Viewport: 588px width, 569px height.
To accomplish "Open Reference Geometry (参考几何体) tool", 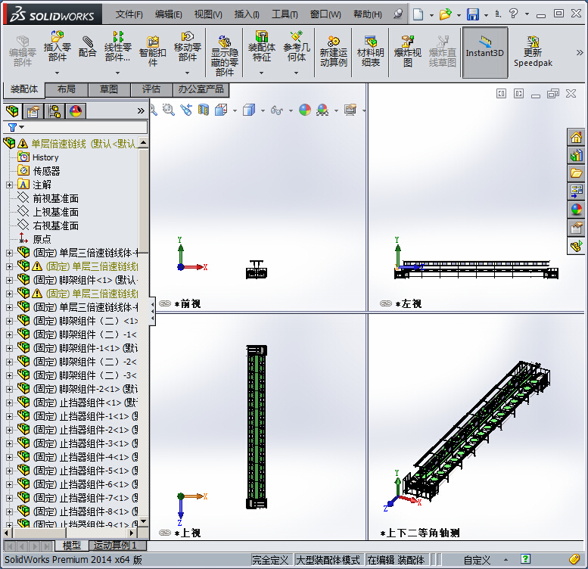I will (296, 47).
